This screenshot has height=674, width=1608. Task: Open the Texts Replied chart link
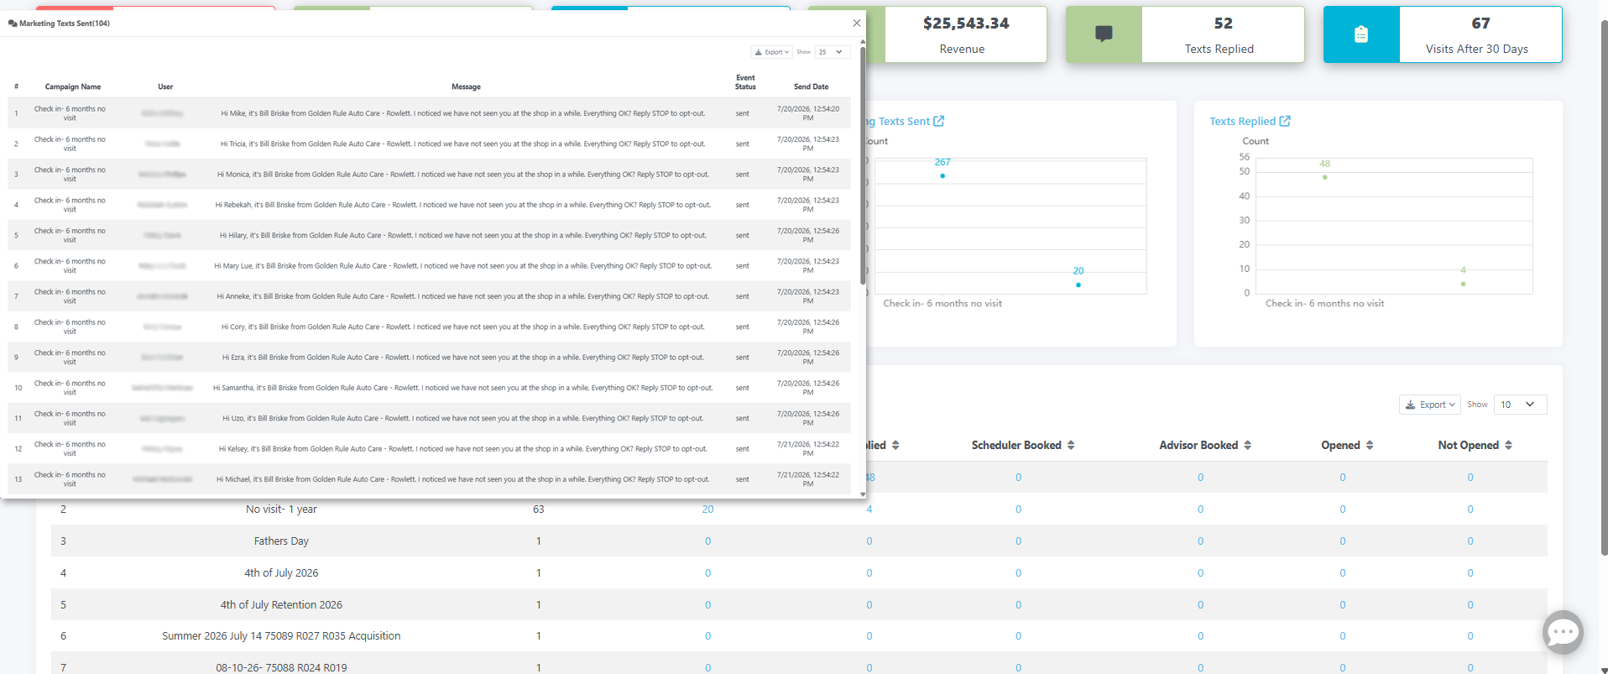pyautogui.click(x=1242, y=122)
